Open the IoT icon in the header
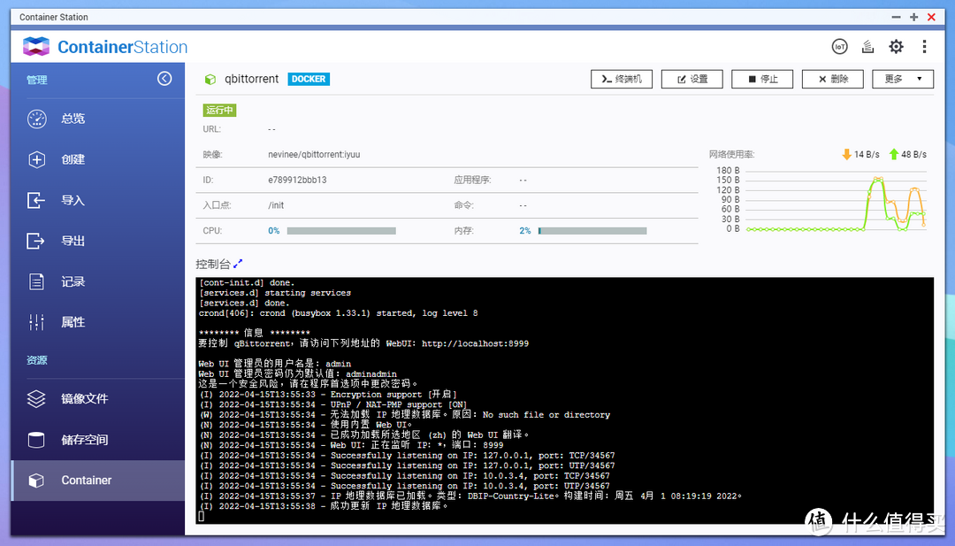 (x=839, y=46)
